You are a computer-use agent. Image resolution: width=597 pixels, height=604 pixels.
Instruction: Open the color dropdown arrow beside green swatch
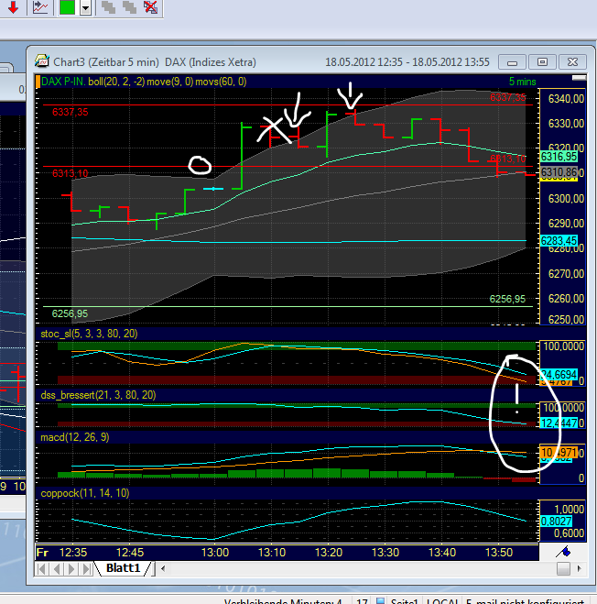86,7
